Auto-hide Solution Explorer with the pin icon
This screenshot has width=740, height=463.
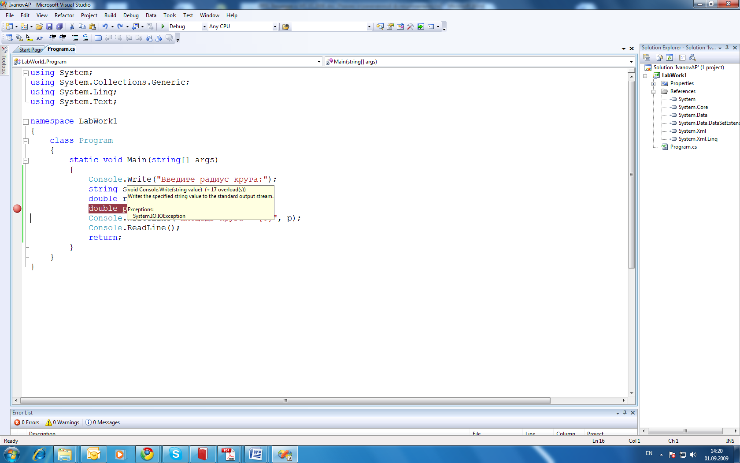click(x=727, y=48)
